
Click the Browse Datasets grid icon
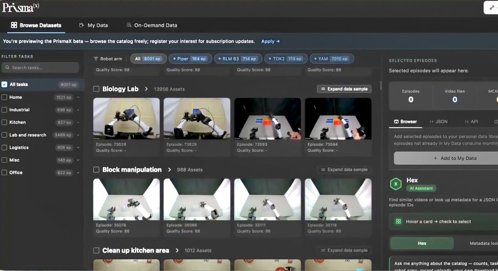[x=14, y=25]
